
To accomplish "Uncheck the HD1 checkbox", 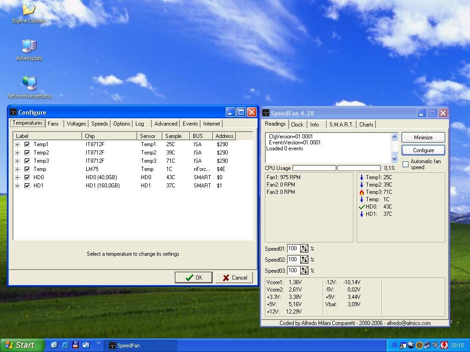I will tap(27, 186).
